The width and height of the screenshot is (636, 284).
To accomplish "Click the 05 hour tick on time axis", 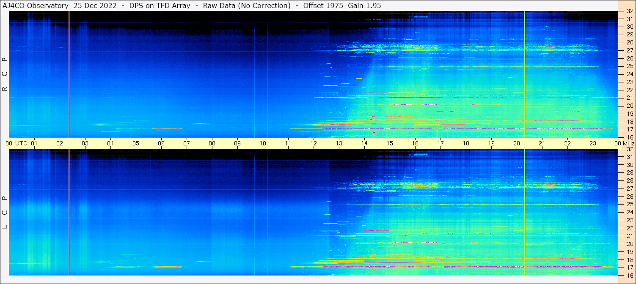I will point(136,143).
